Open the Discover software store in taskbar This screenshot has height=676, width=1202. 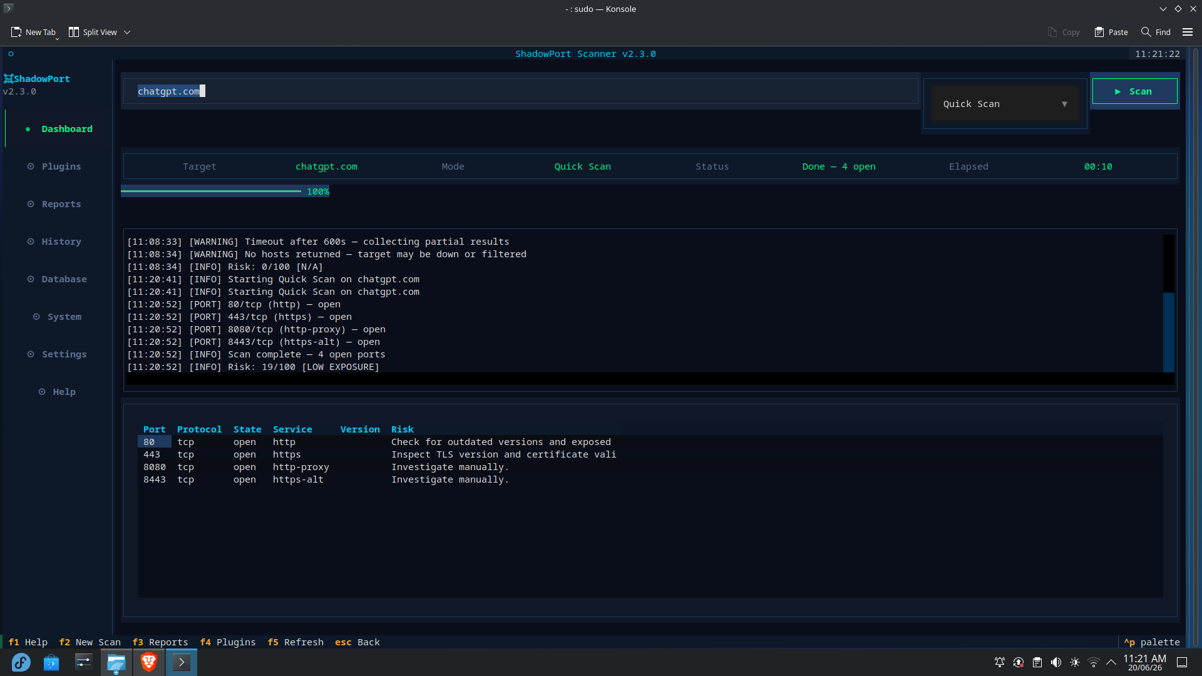51,662
